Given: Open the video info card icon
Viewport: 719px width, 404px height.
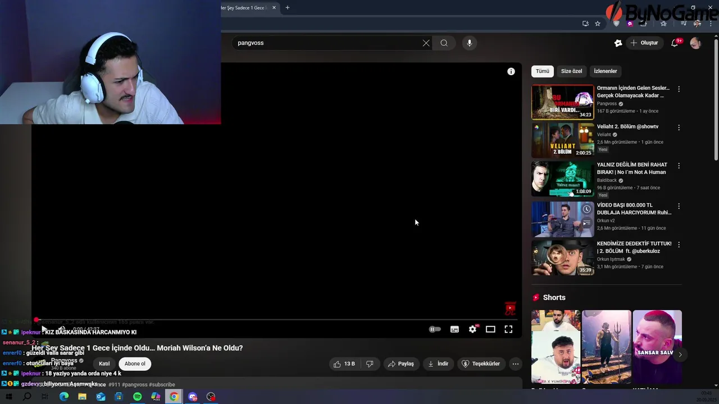Looking at the screenshot, I should [511, 71].
